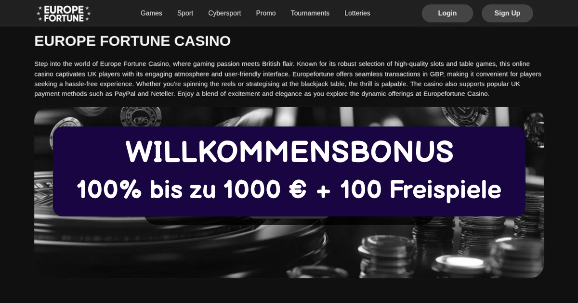Screen dimensions: 578x303
Task: Click the stars left of the logo
Action: (40, 13)
